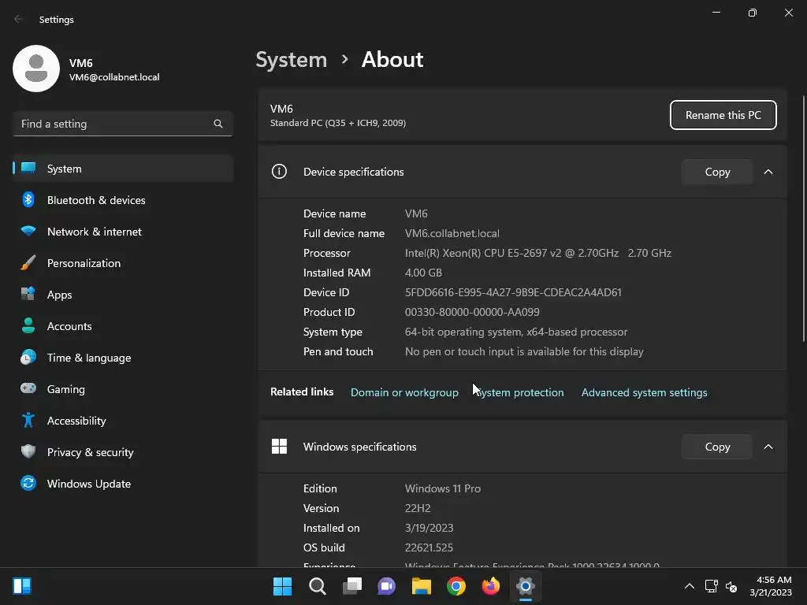The height and width of the screenshot is (605, 807).
Task: Click the VM6 user profile avatar
Action: pos(36,69)
